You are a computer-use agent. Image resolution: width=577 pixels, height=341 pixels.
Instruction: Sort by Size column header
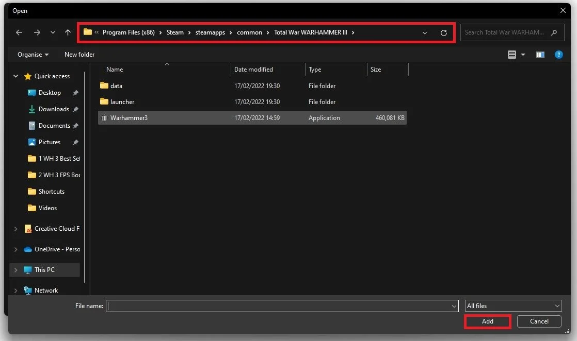coord(376,70)
